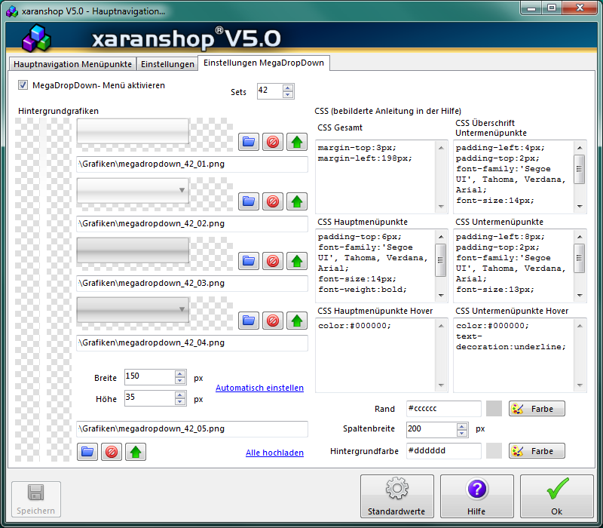Decrease the Spaltenbreite value
This screenshot has width=603, height=528.
click(462, 433)
